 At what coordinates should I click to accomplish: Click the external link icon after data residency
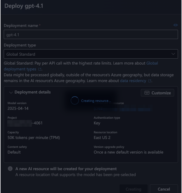150,81
